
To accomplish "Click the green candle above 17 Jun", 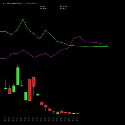I will coord(58,113).
